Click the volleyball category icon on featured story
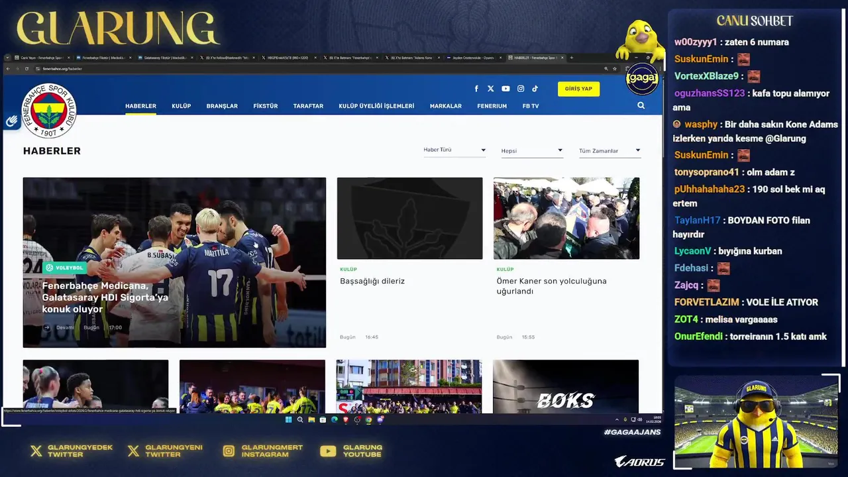848x477 pixels. click(50, 268)
